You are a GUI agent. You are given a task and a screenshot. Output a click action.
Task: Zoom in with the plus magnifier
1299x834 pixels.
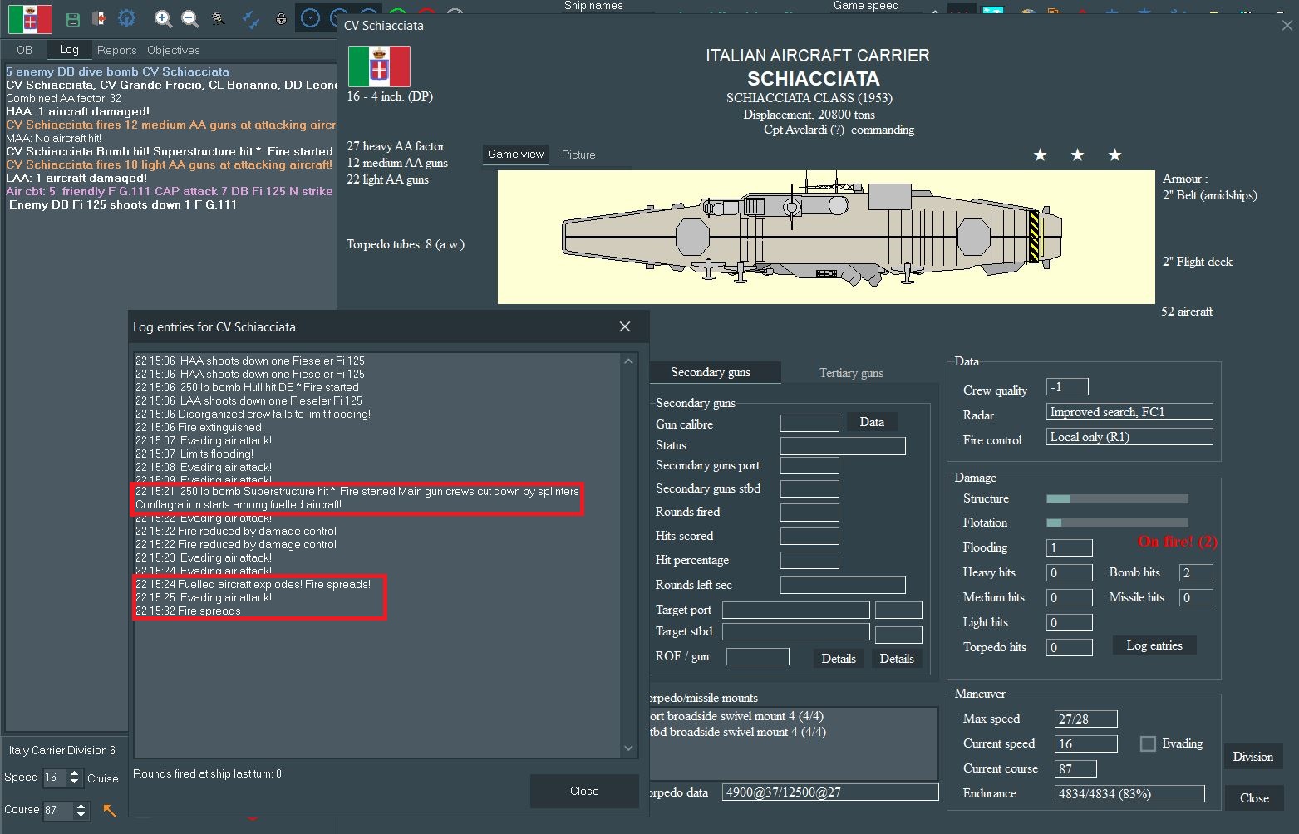pos(164,18)
